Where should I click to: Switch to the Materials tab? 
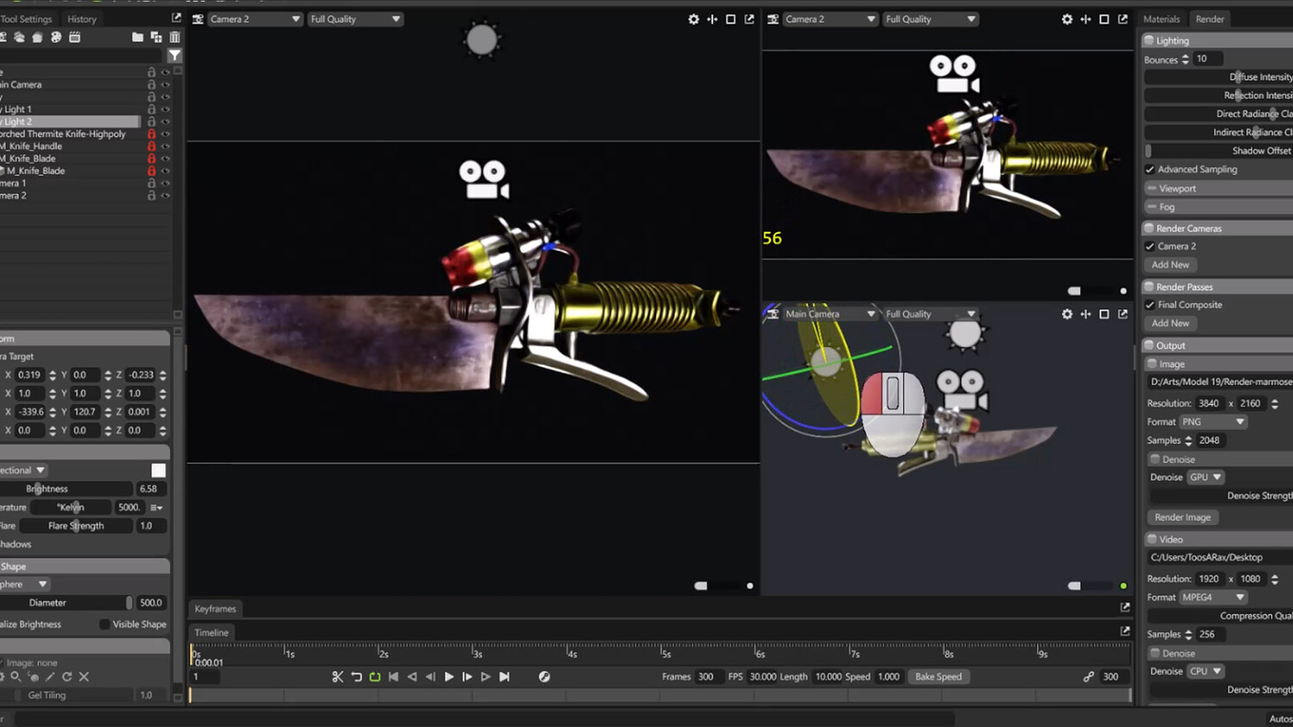click(1161, 19)
